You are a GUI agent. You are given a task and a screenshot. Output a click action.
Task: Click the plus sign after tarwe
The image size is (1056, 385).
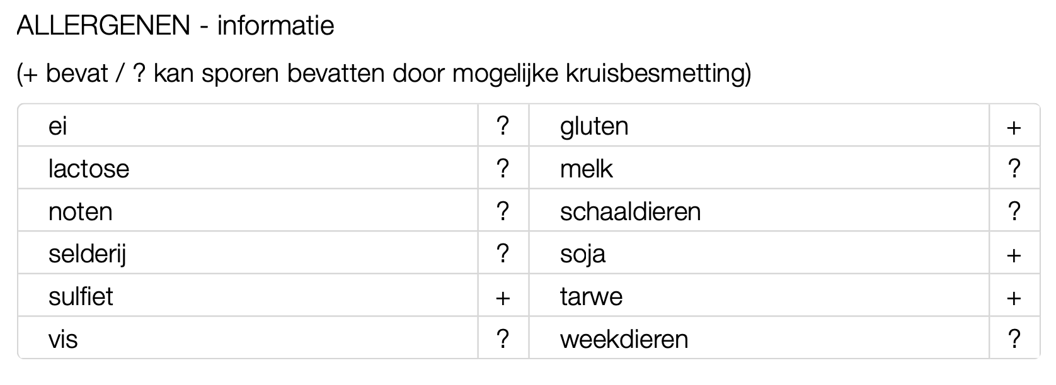coord(1014,298)
